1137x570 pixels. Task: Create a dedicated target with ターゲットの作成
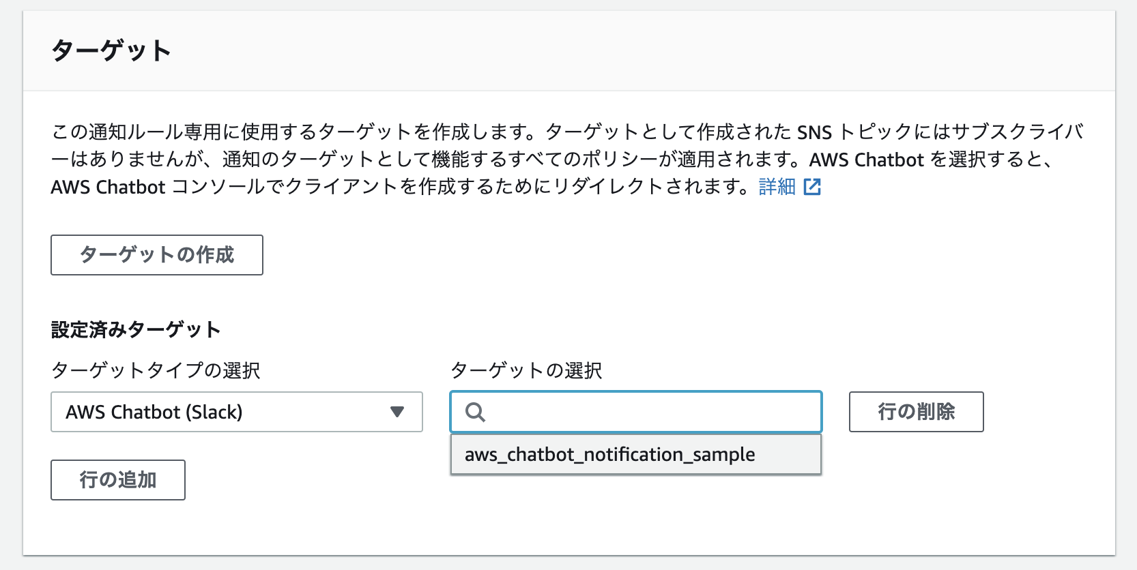tap(156, 255)
